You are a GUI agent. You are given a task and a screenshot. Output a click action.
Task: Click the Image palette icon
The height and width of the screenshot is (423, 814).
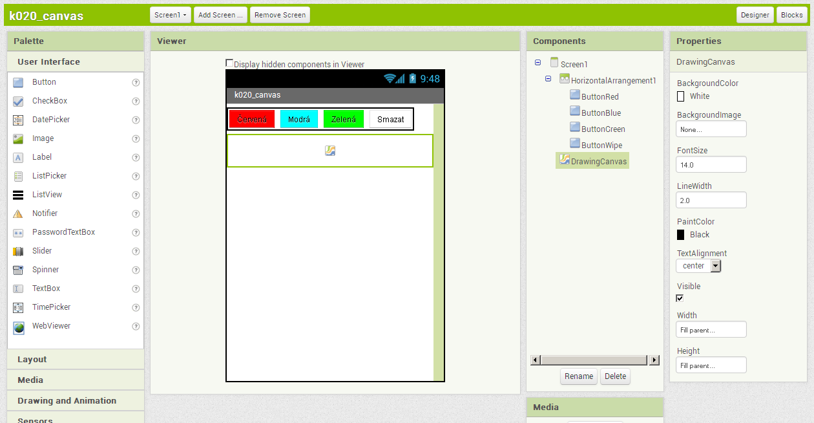pos(18,139)
